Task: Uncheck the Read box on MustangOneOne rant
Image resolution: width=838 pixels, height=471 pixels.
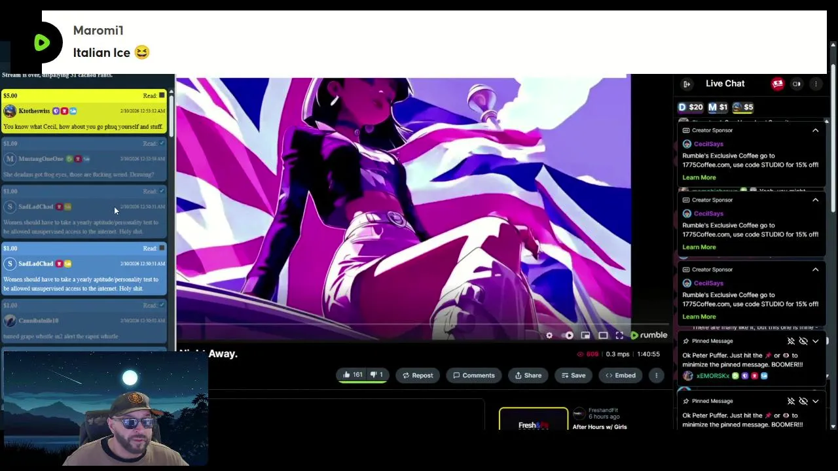Action: coord(162,143)
